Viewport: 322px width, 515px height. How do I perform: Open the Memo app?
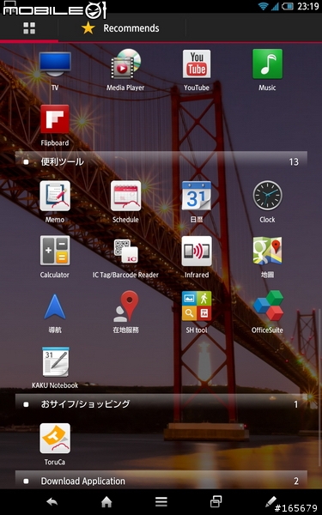55,196
